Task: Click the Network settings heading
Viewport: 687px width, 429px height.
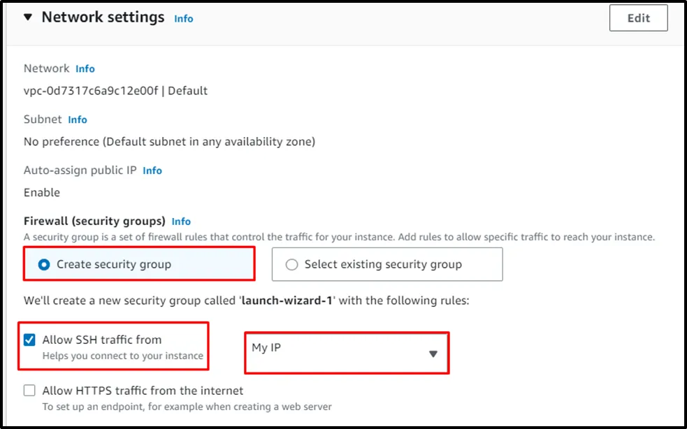Action: (x=103, y=17)
